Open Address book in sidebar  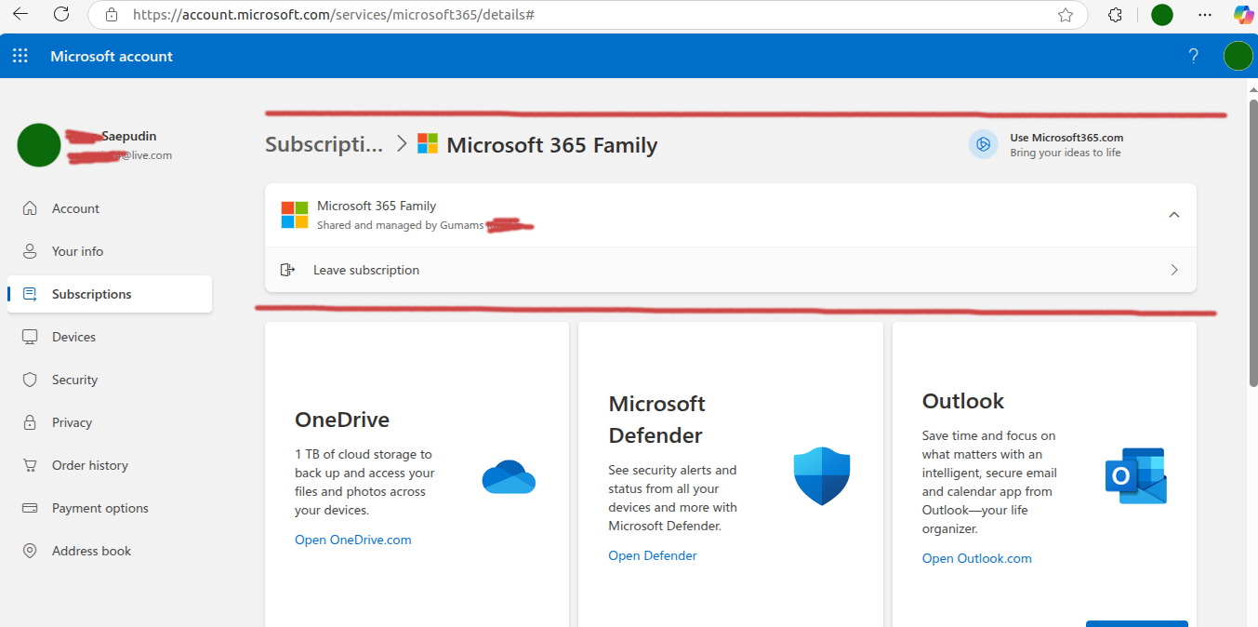tap(110, 551)
